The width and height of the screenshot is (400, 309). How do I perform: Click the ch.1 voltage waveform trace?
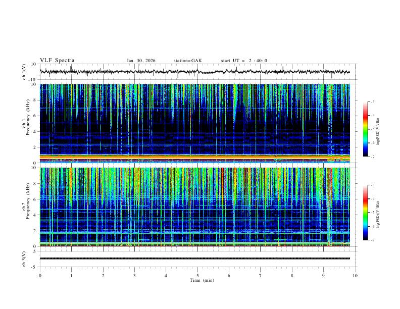195,72
